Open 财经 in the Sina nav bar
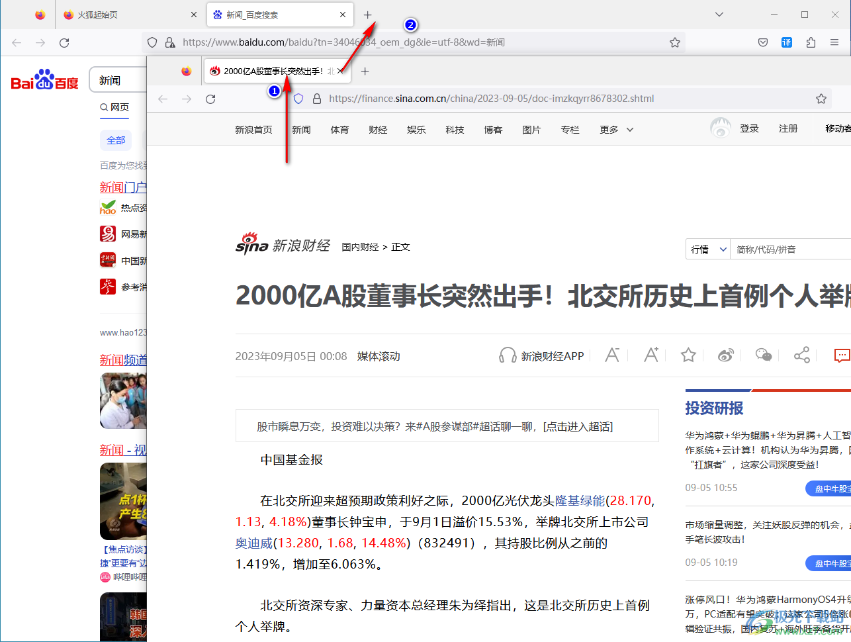Viewport: 851px width, 642px height. point(378,130)
